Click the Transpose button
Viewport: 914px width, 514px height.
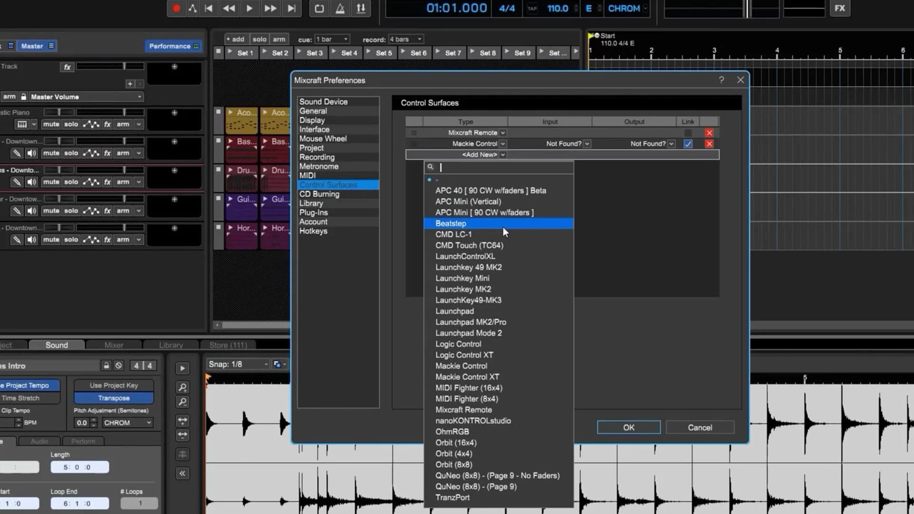coord(113,398)
